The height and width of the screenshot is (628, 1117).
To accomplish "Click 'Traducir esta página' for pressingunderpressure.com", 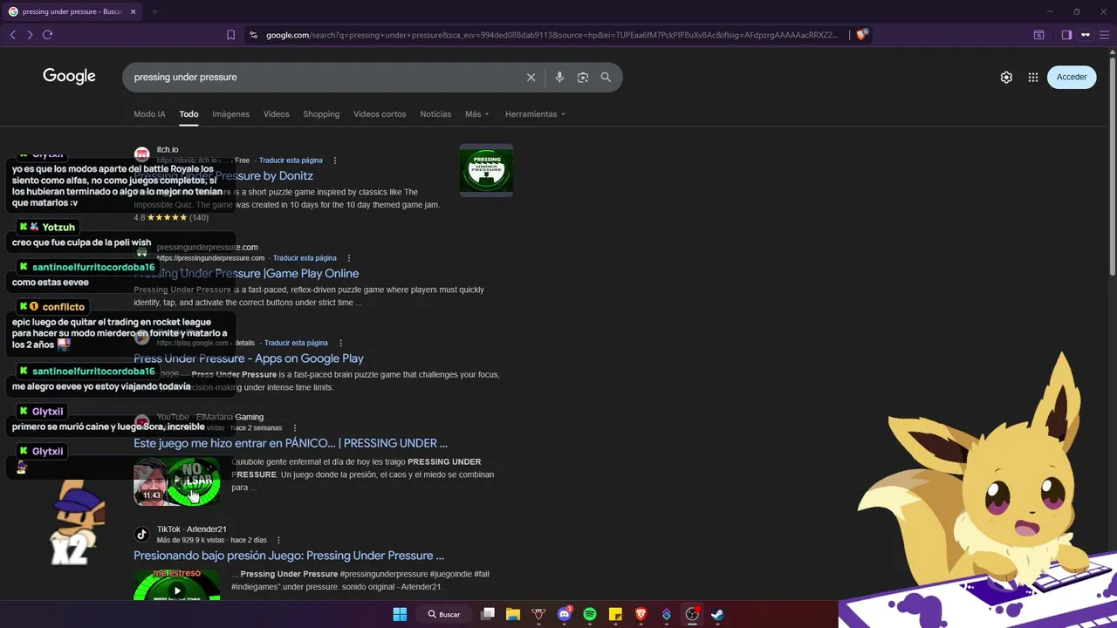I will click(305, 258).
